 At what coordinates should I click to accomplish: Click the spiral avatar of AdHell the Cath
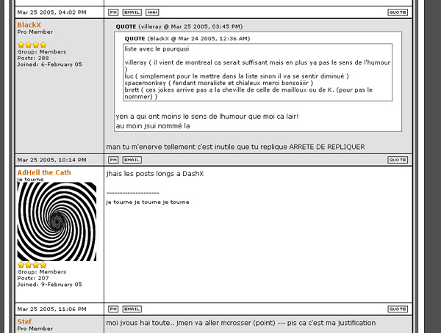(x=57, y=222)
